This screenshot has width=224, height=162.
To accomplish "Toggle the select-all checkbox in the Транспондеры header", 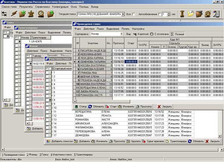I will [16, 38].
